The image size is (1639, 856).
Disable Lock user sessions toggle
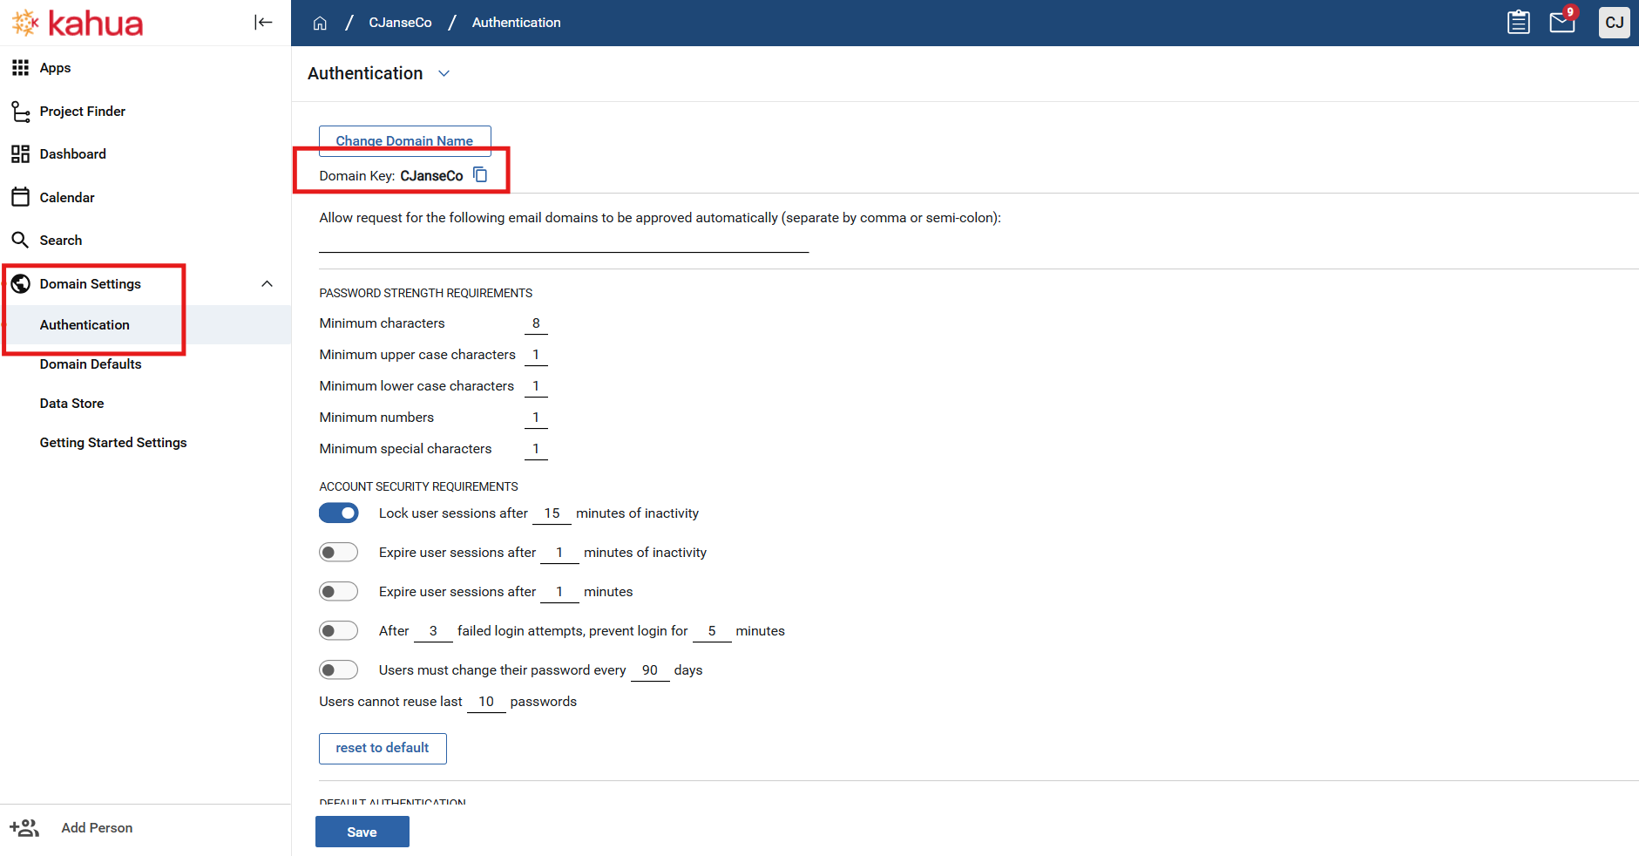tap(339, 513)
